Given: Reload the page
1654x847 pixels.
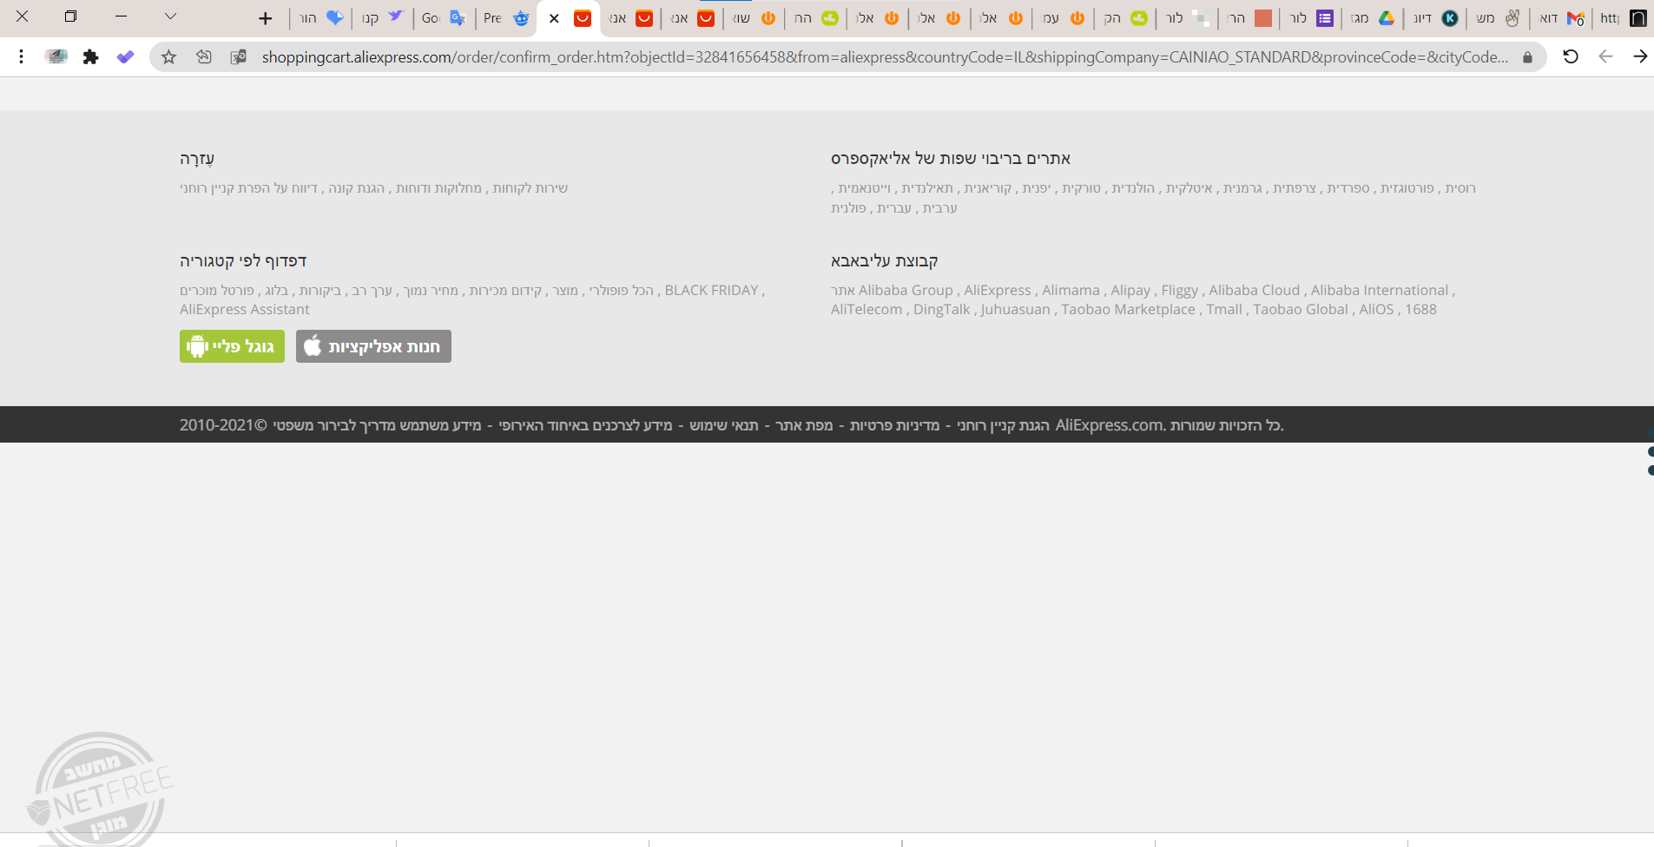Looking at the screenshot, I should pos(1571,56).
